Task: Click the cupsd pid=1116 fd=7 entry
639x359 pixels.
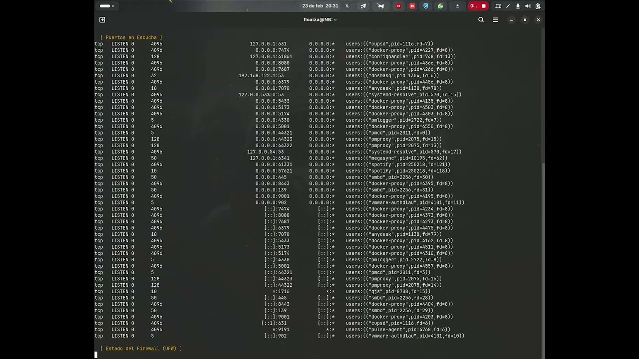Action: pos(390,44)
